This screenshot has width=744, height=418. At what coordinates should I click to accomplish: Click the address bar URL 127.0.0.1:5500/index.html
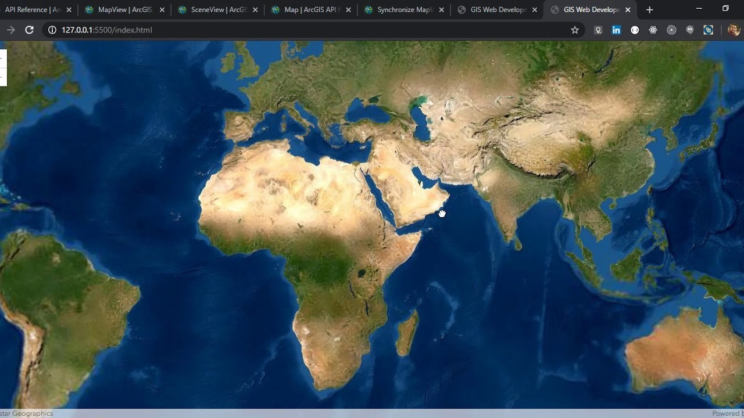coord(107,30)
